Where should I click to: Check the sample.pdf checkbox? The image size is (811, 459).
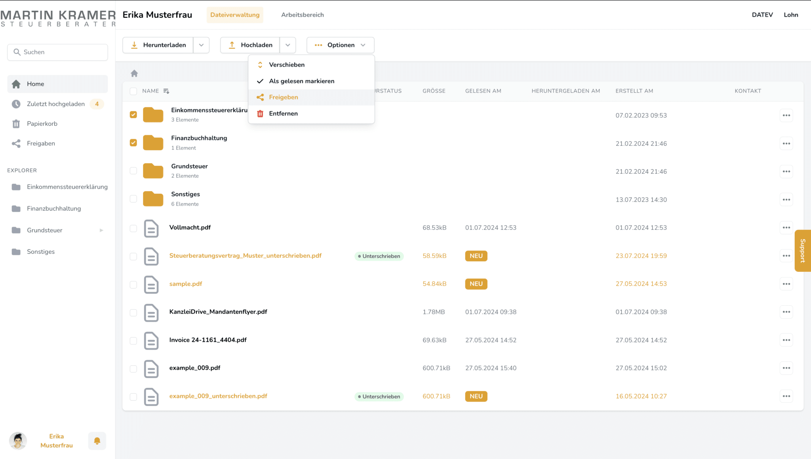tap(133, 285)
